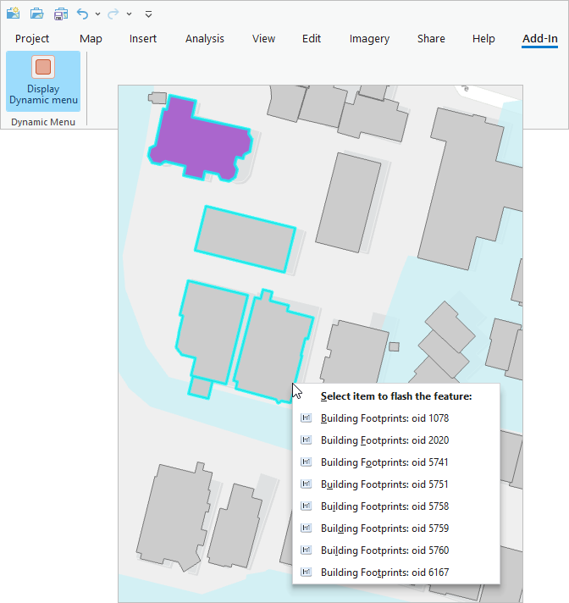Image resolution: width=569 pixels, height=603 pixels.
Task: Click icon beside oid 6167 menu item
Action: 306,573
